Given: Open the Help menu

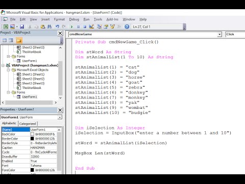Looking at the screenshot, I should tap(143, 19).
